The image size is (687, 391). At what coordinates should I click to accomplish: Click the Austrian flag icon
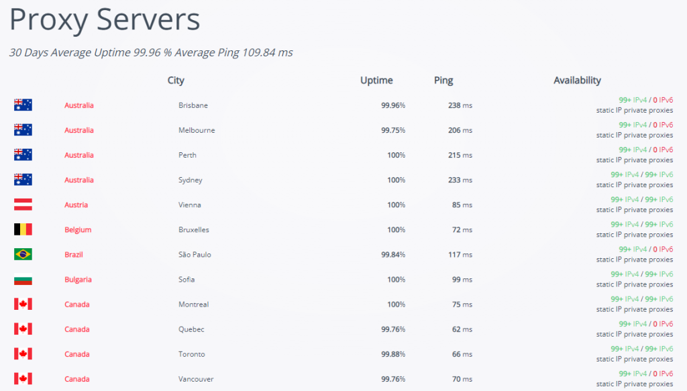tap(23, 205)
